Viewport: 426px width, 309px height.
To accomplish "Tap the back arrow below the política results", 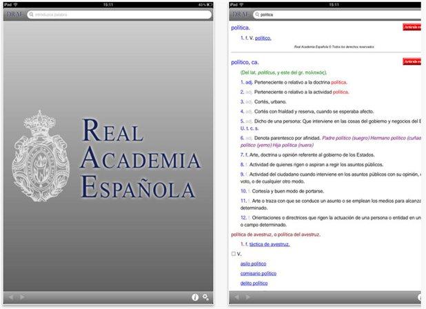I will click(236, 297).
